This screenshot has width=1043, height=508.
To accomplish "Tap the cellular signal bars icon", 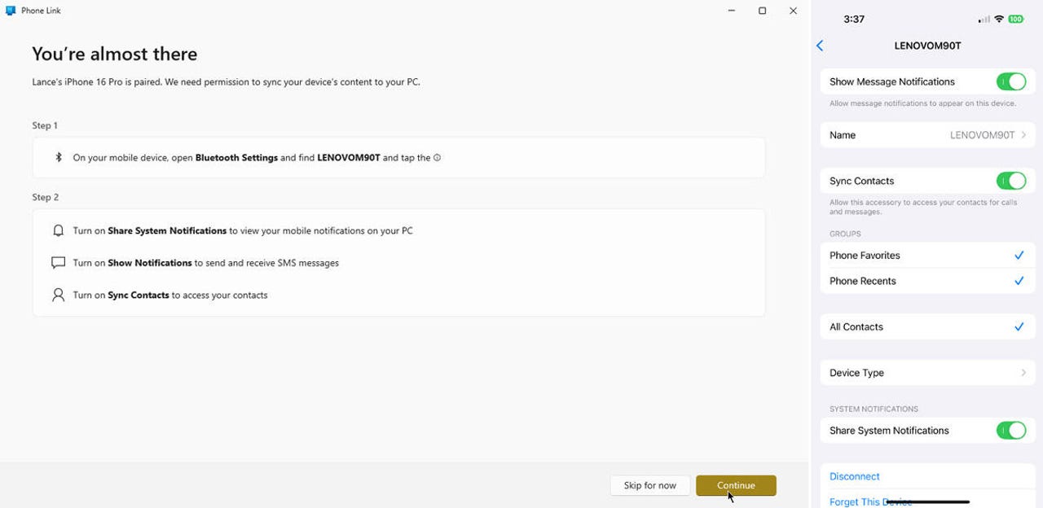I will tap(984, 19).
